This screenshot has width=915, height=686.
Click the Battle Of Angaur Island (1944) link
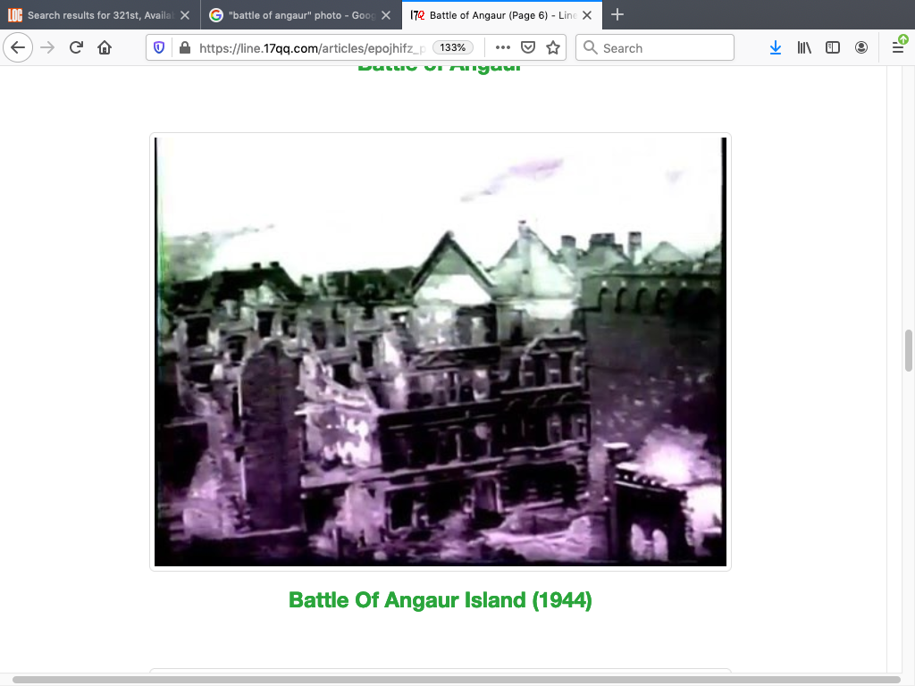(x=440, y=599)
